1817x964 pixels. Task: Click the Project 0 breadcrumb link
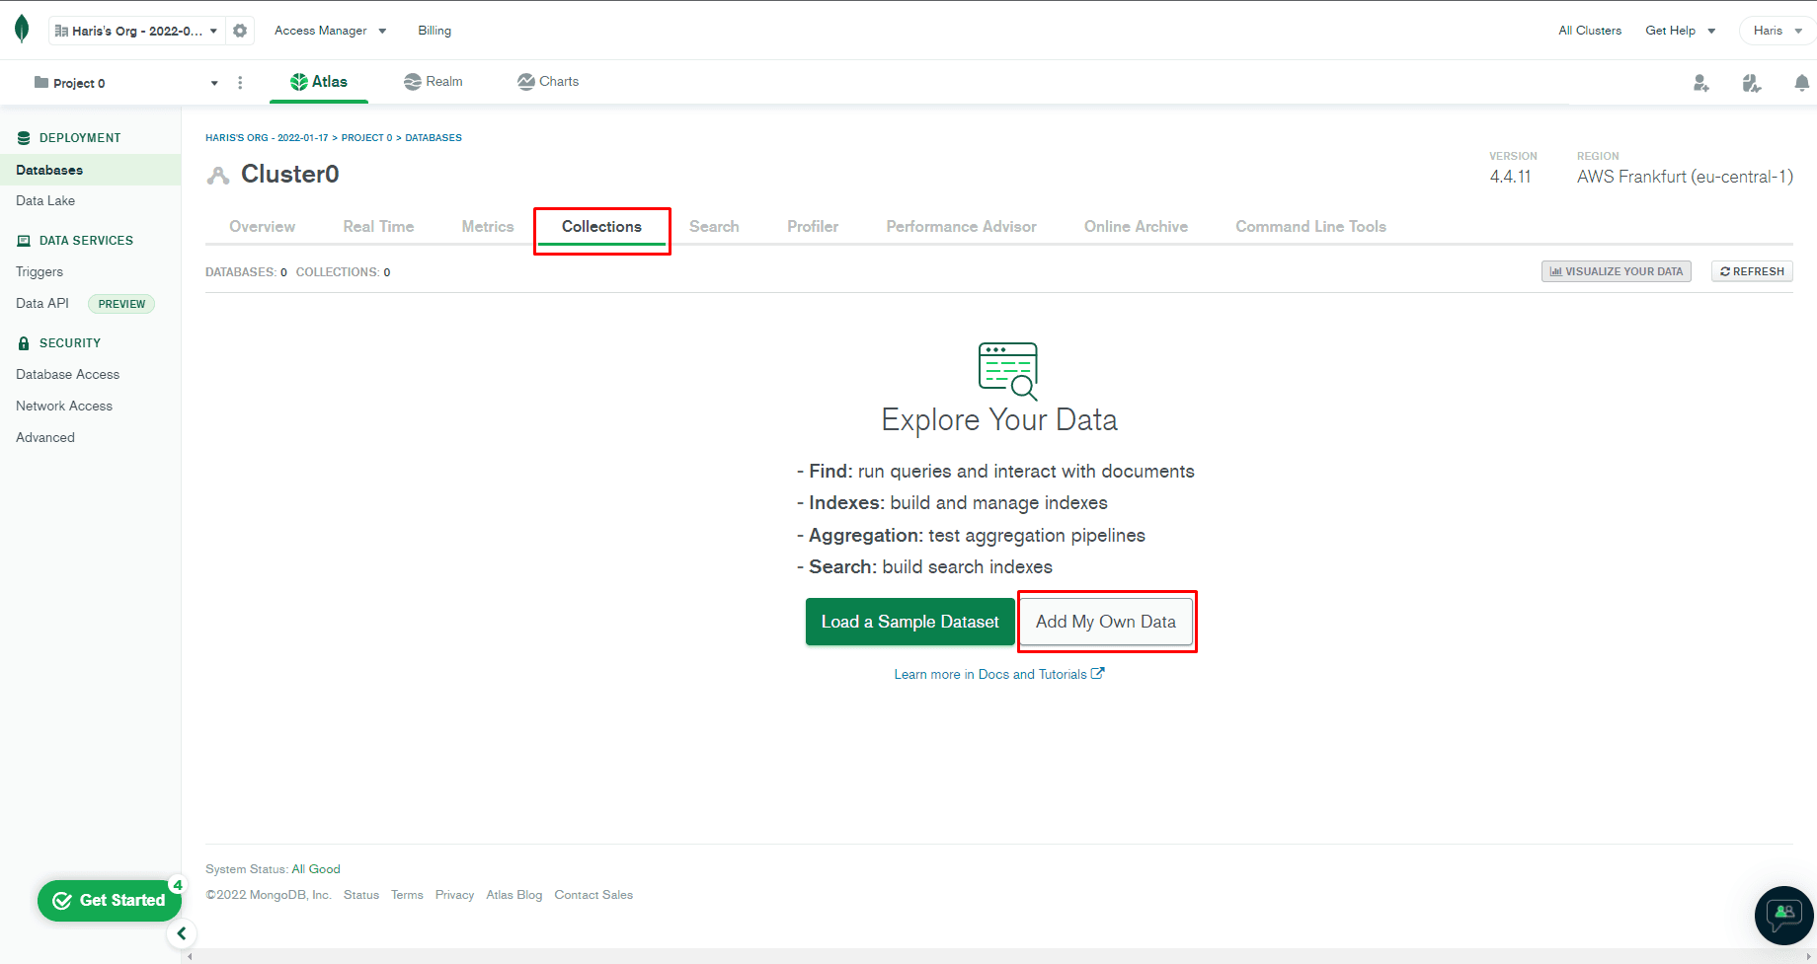tap(366, 138)
